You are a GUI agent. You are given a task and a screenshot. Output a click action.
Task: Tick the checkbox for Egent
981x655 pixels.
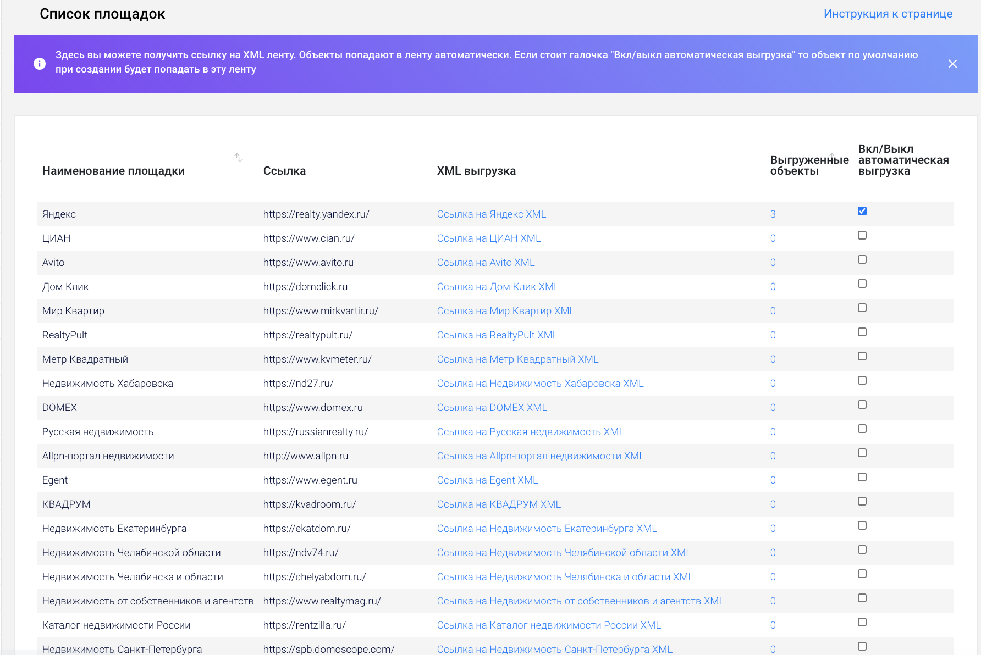tap(862, 477)
